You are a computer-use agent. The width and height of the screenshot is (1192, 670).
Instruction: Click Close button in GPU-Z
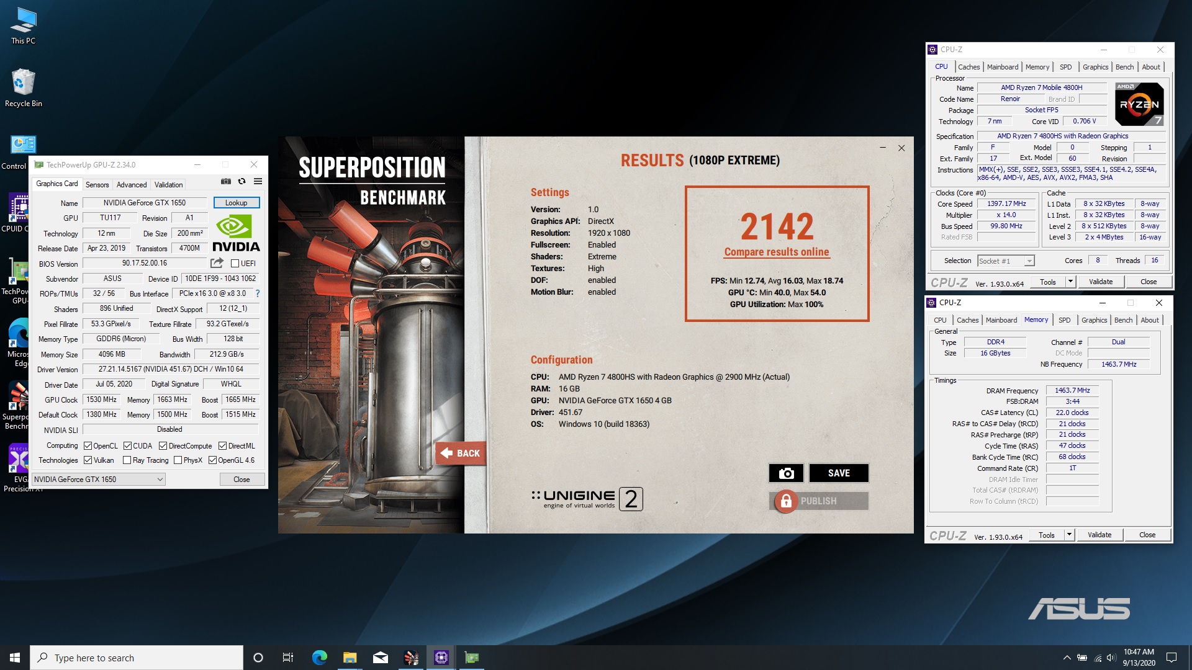242,480
